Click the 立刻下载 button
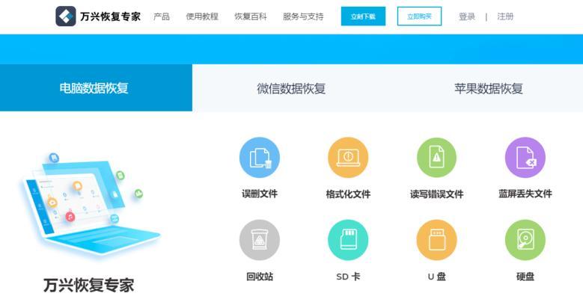 (x=363, y=16)
